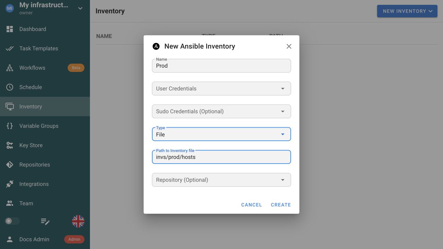Click the Integrations plug icon
This screenshot has height=249, width=443.
(10, 184)
